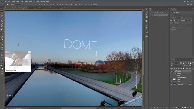This screenshot has width=194, height=109.
Task: Hide Background layer visibility eye
Action: coord(172,84)
